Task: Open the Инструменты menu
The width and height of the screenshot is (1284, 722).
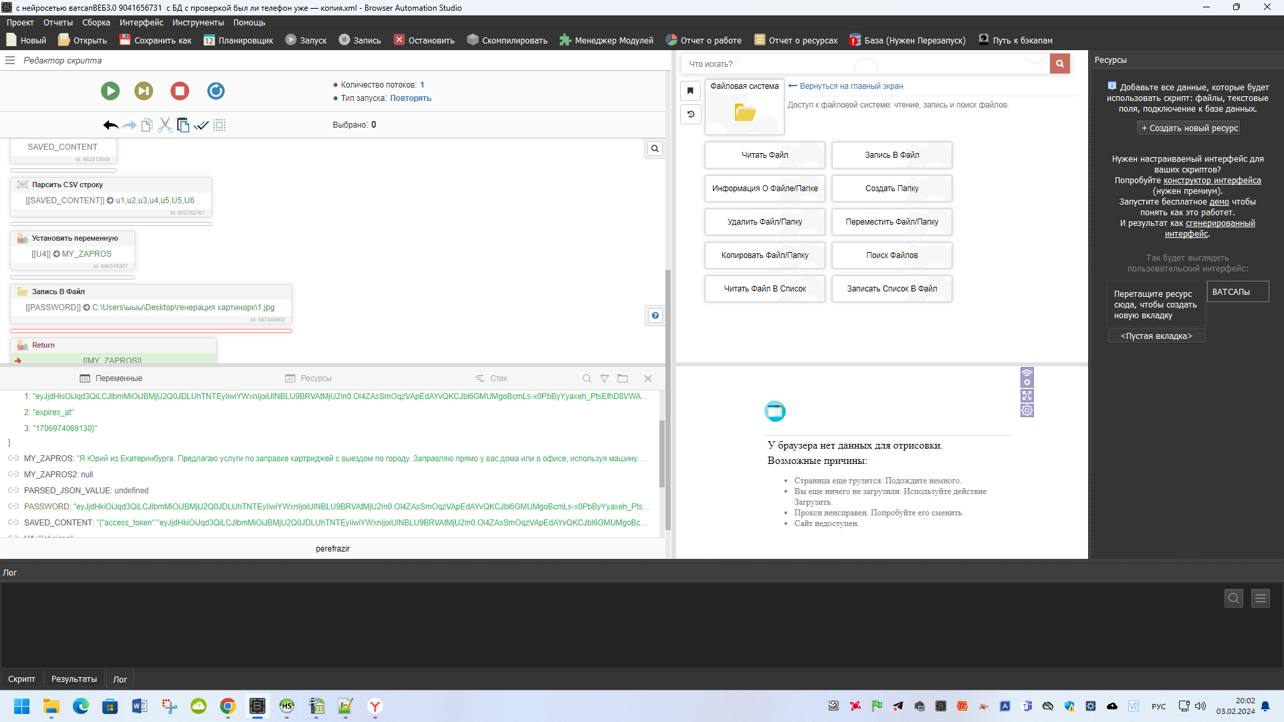Action: tap(198, 23)
